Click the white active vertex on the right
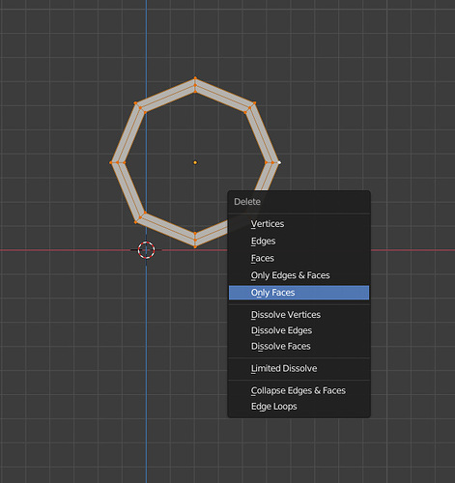The image size is (455, 483). 279,162
